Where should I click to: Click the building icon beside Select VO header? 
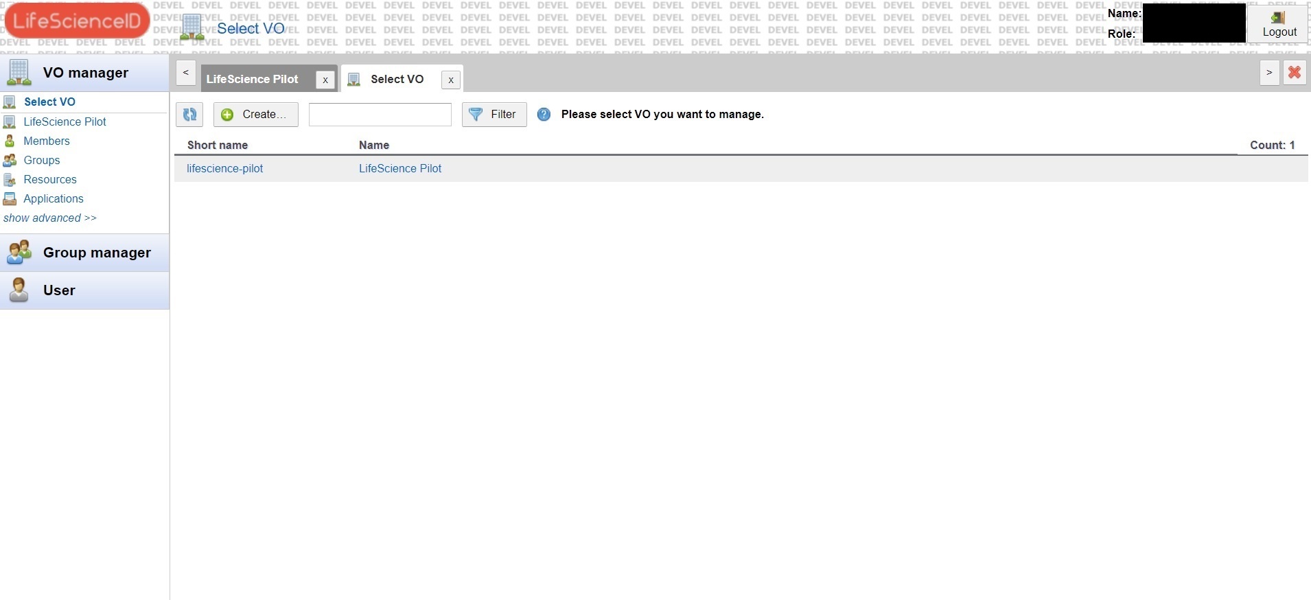192,27
